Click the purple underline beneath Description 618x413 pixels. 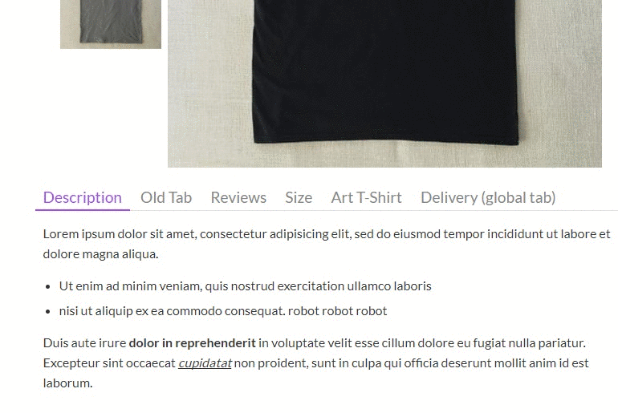83,210
